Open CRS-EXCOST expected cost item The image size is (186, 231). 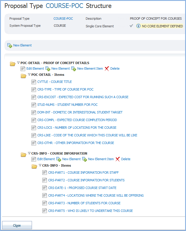[83, 97]
